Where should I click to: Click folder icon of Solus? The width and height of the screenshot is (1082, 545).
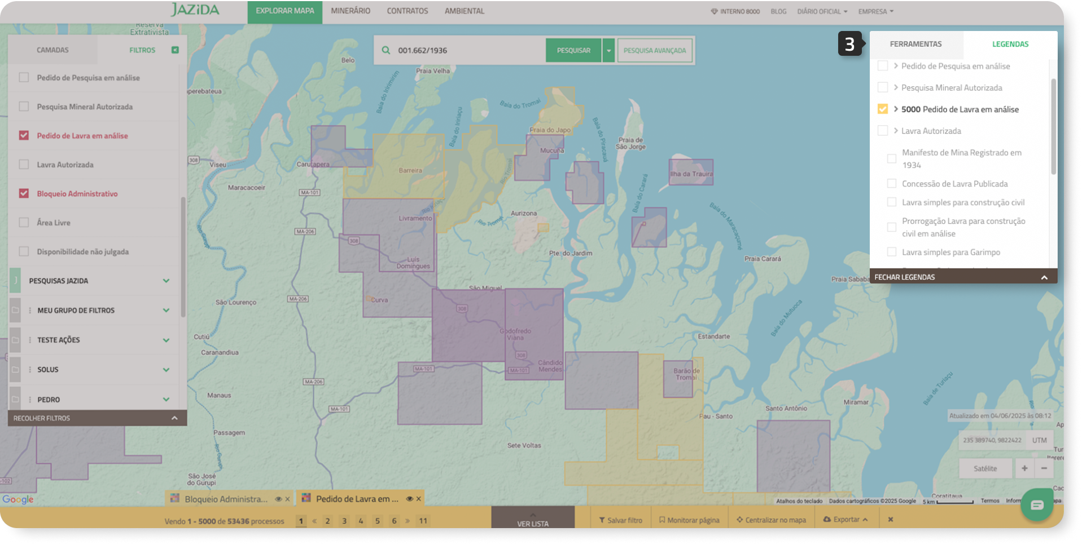pyautogui.click(x=15, y=370)
